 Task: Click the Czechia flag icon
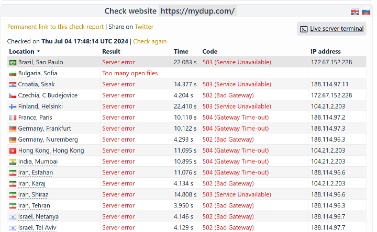[x=13, y=96]
